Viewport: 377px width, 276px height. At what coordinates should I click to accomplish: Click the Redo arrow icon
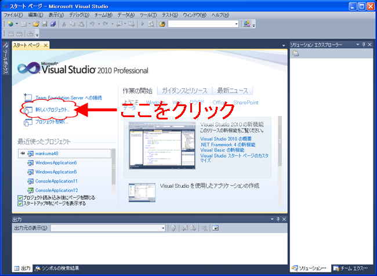pyautogui.click(x=106, y=24)
